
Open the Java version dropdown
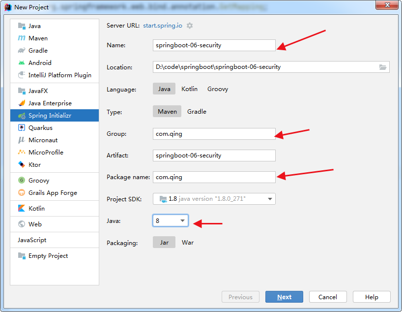171,220
